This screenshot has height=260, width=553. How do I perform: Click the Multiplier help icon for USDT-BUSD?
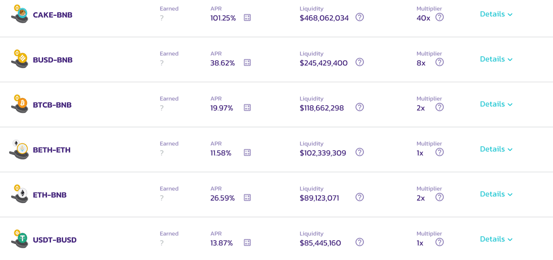click(x=439, y=242)
